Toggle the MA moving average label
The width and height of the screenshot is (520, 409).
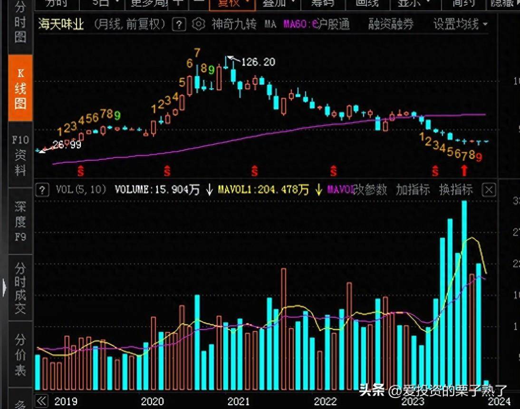pyautogui.click(x=270, y=24)
